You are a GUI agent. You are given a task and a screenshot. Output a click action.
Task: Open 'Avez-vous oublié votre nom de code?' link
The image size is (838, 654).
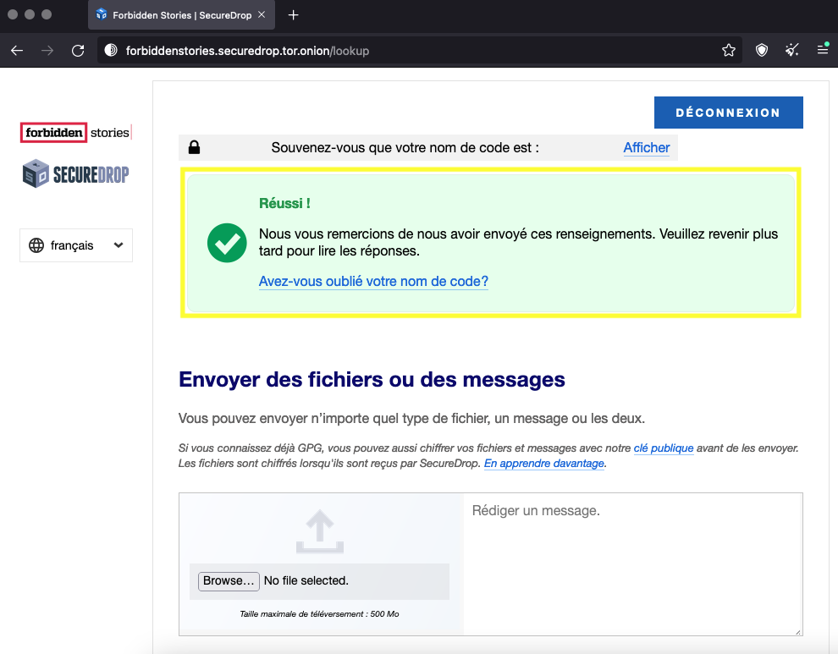click(x=373, y=282)
